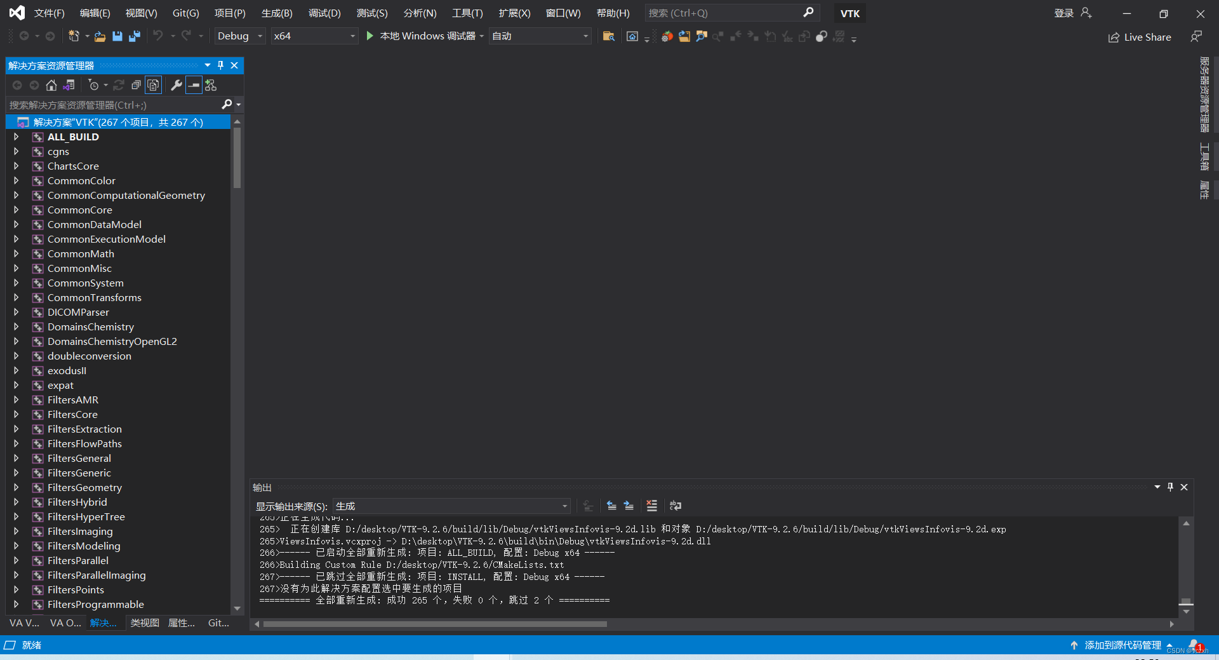
Task: Click the New Project toolbar icon
Action: click(74, 36)
